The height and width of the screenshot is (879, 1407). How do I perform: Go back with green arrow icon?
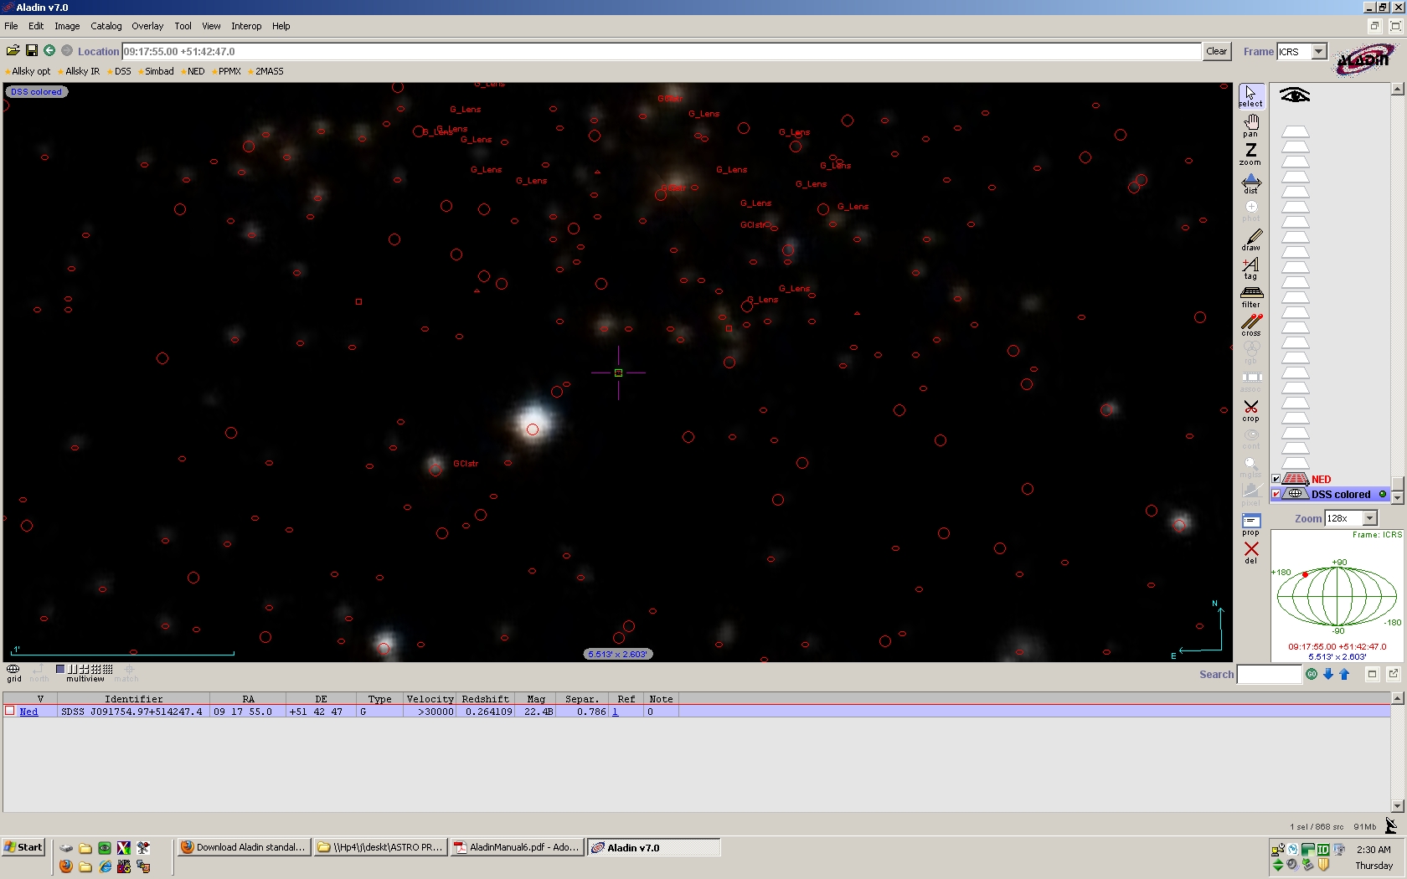click(49, 51)
